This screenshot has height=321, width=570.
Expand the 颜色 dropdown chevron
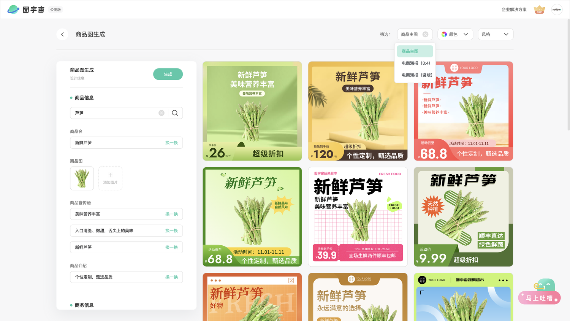[x=466, y=34]
